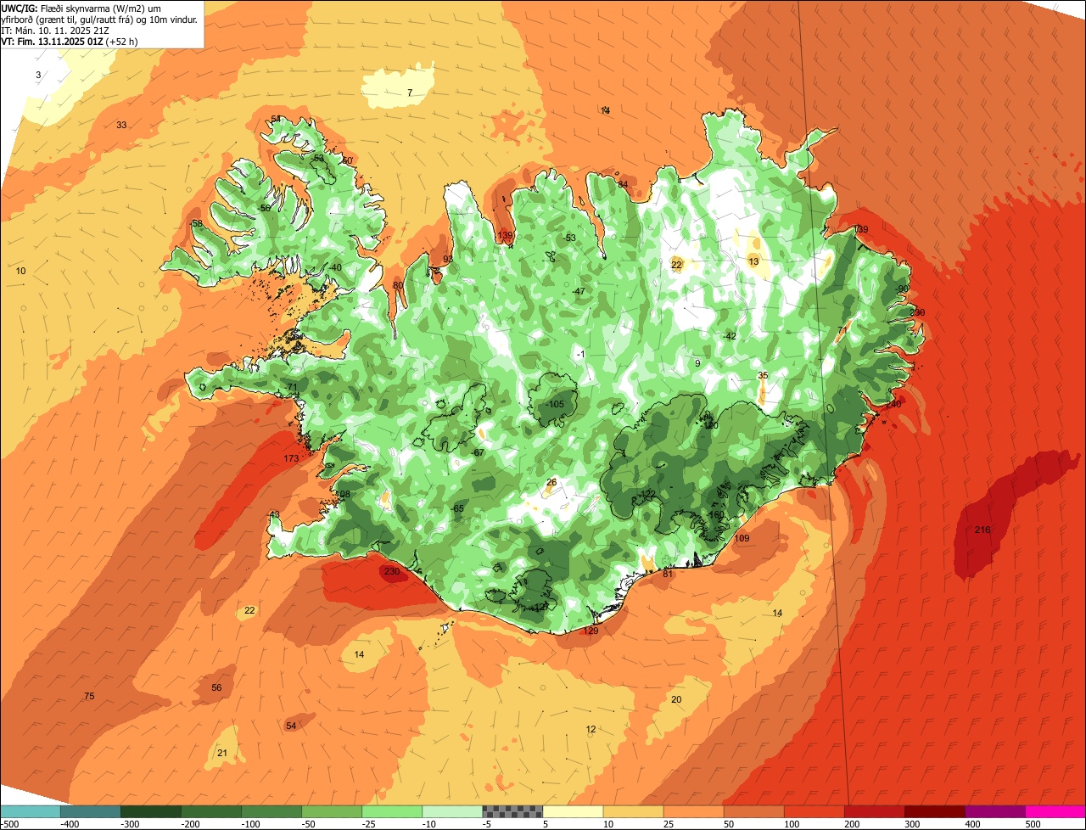Click the '216' value in the dark red patch
The height and width of the screenshot is (830, 1086).
pyautogui.click(x=982, y=530)
